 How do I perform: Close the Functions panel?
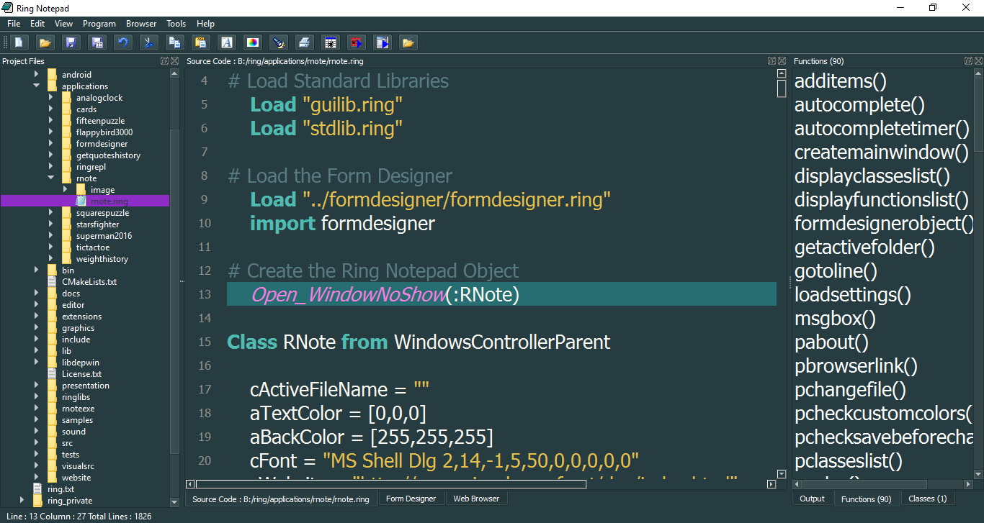(x=978, y=61)
